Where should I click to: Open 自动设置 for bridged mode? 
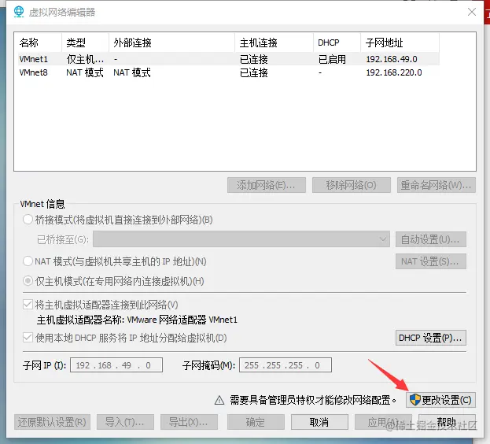pyautogui.click(x=431, y=239)
